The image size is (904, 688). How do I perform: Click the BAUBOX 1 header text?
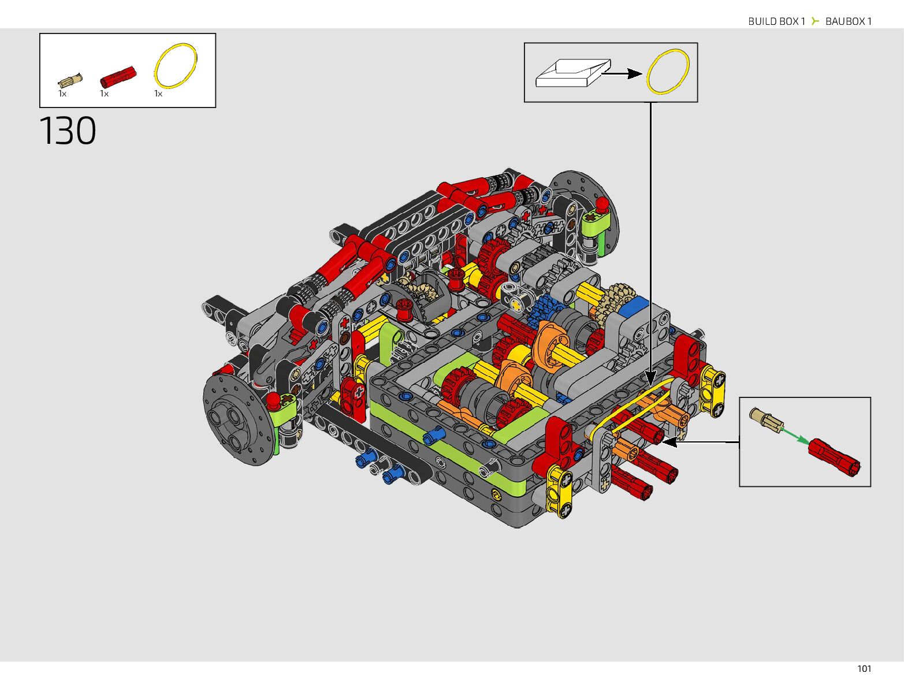click(x=848, y=21)
